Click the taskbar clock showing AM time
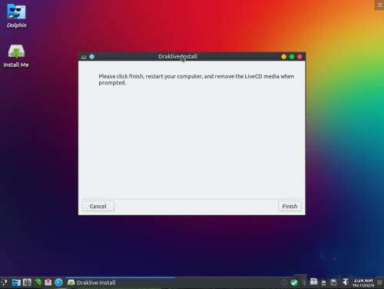384x289 pixels. click(363, 283)
